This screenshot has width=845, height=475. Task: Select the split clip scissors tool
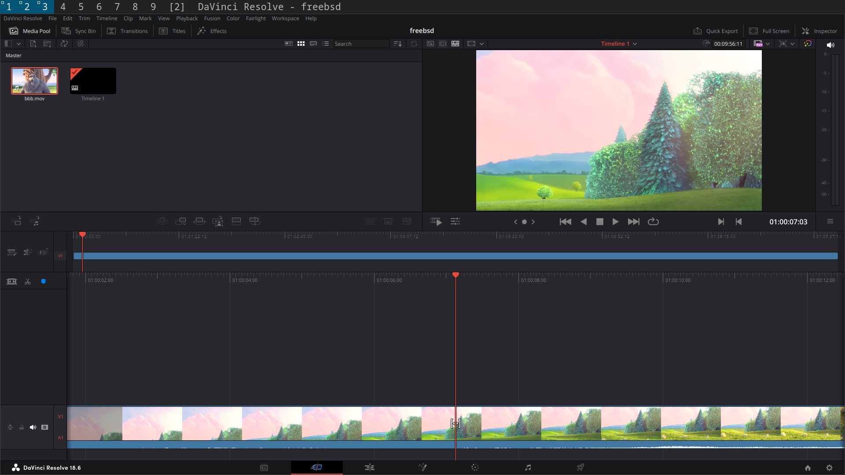(28, 281)
